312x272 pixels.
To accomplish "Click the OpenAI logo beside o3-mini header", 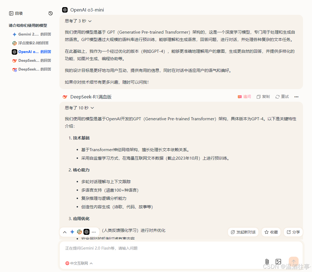I will pyautogui.click(x=65, y=10).
